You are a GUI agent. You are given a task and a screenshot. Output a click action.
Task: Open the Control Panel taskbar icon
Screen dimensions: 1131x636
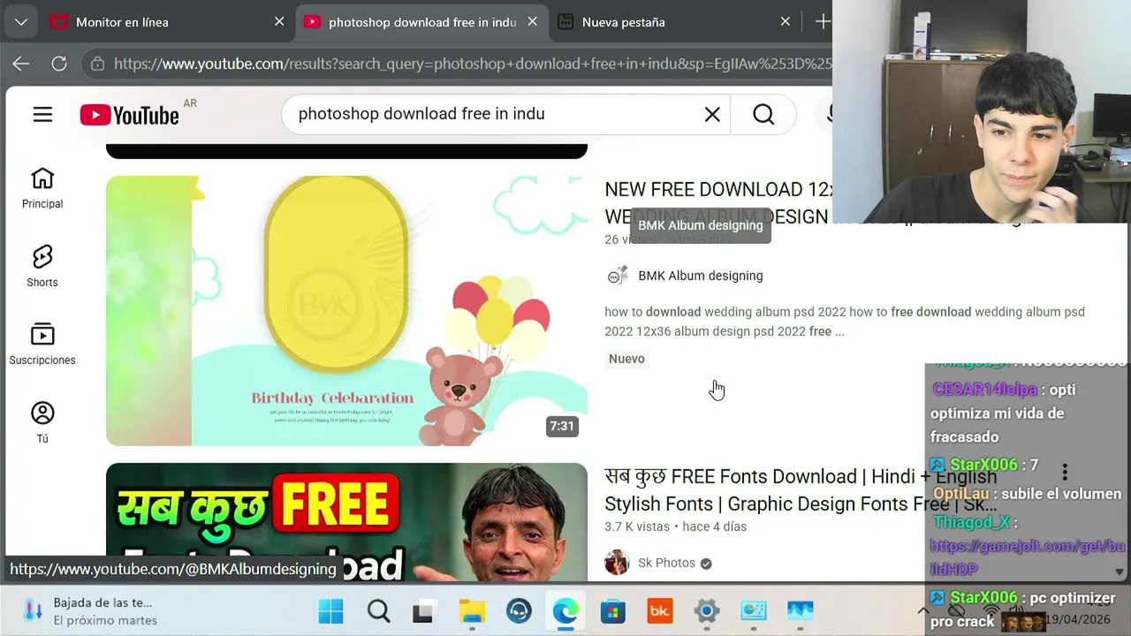[x=753, y=611]
